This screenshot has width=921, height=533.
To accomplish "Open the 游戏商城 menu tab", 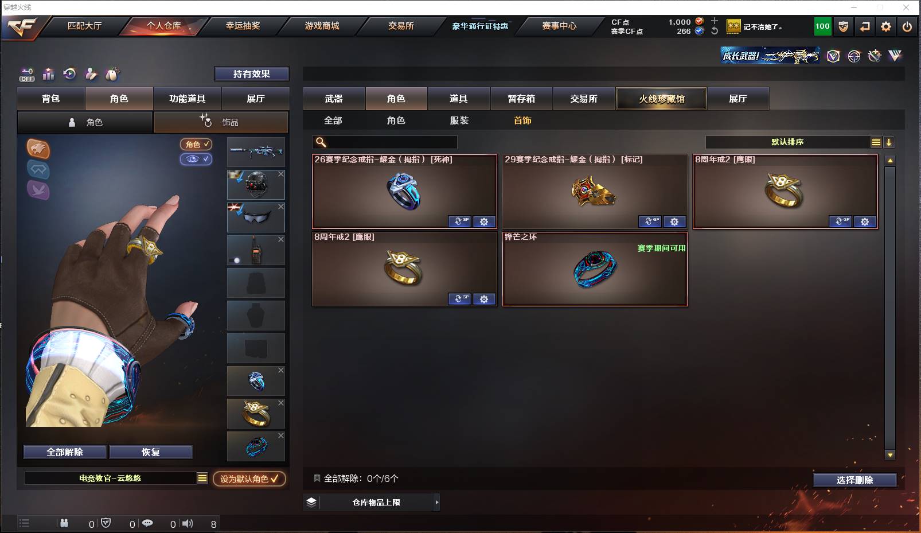I will (322, 26).
